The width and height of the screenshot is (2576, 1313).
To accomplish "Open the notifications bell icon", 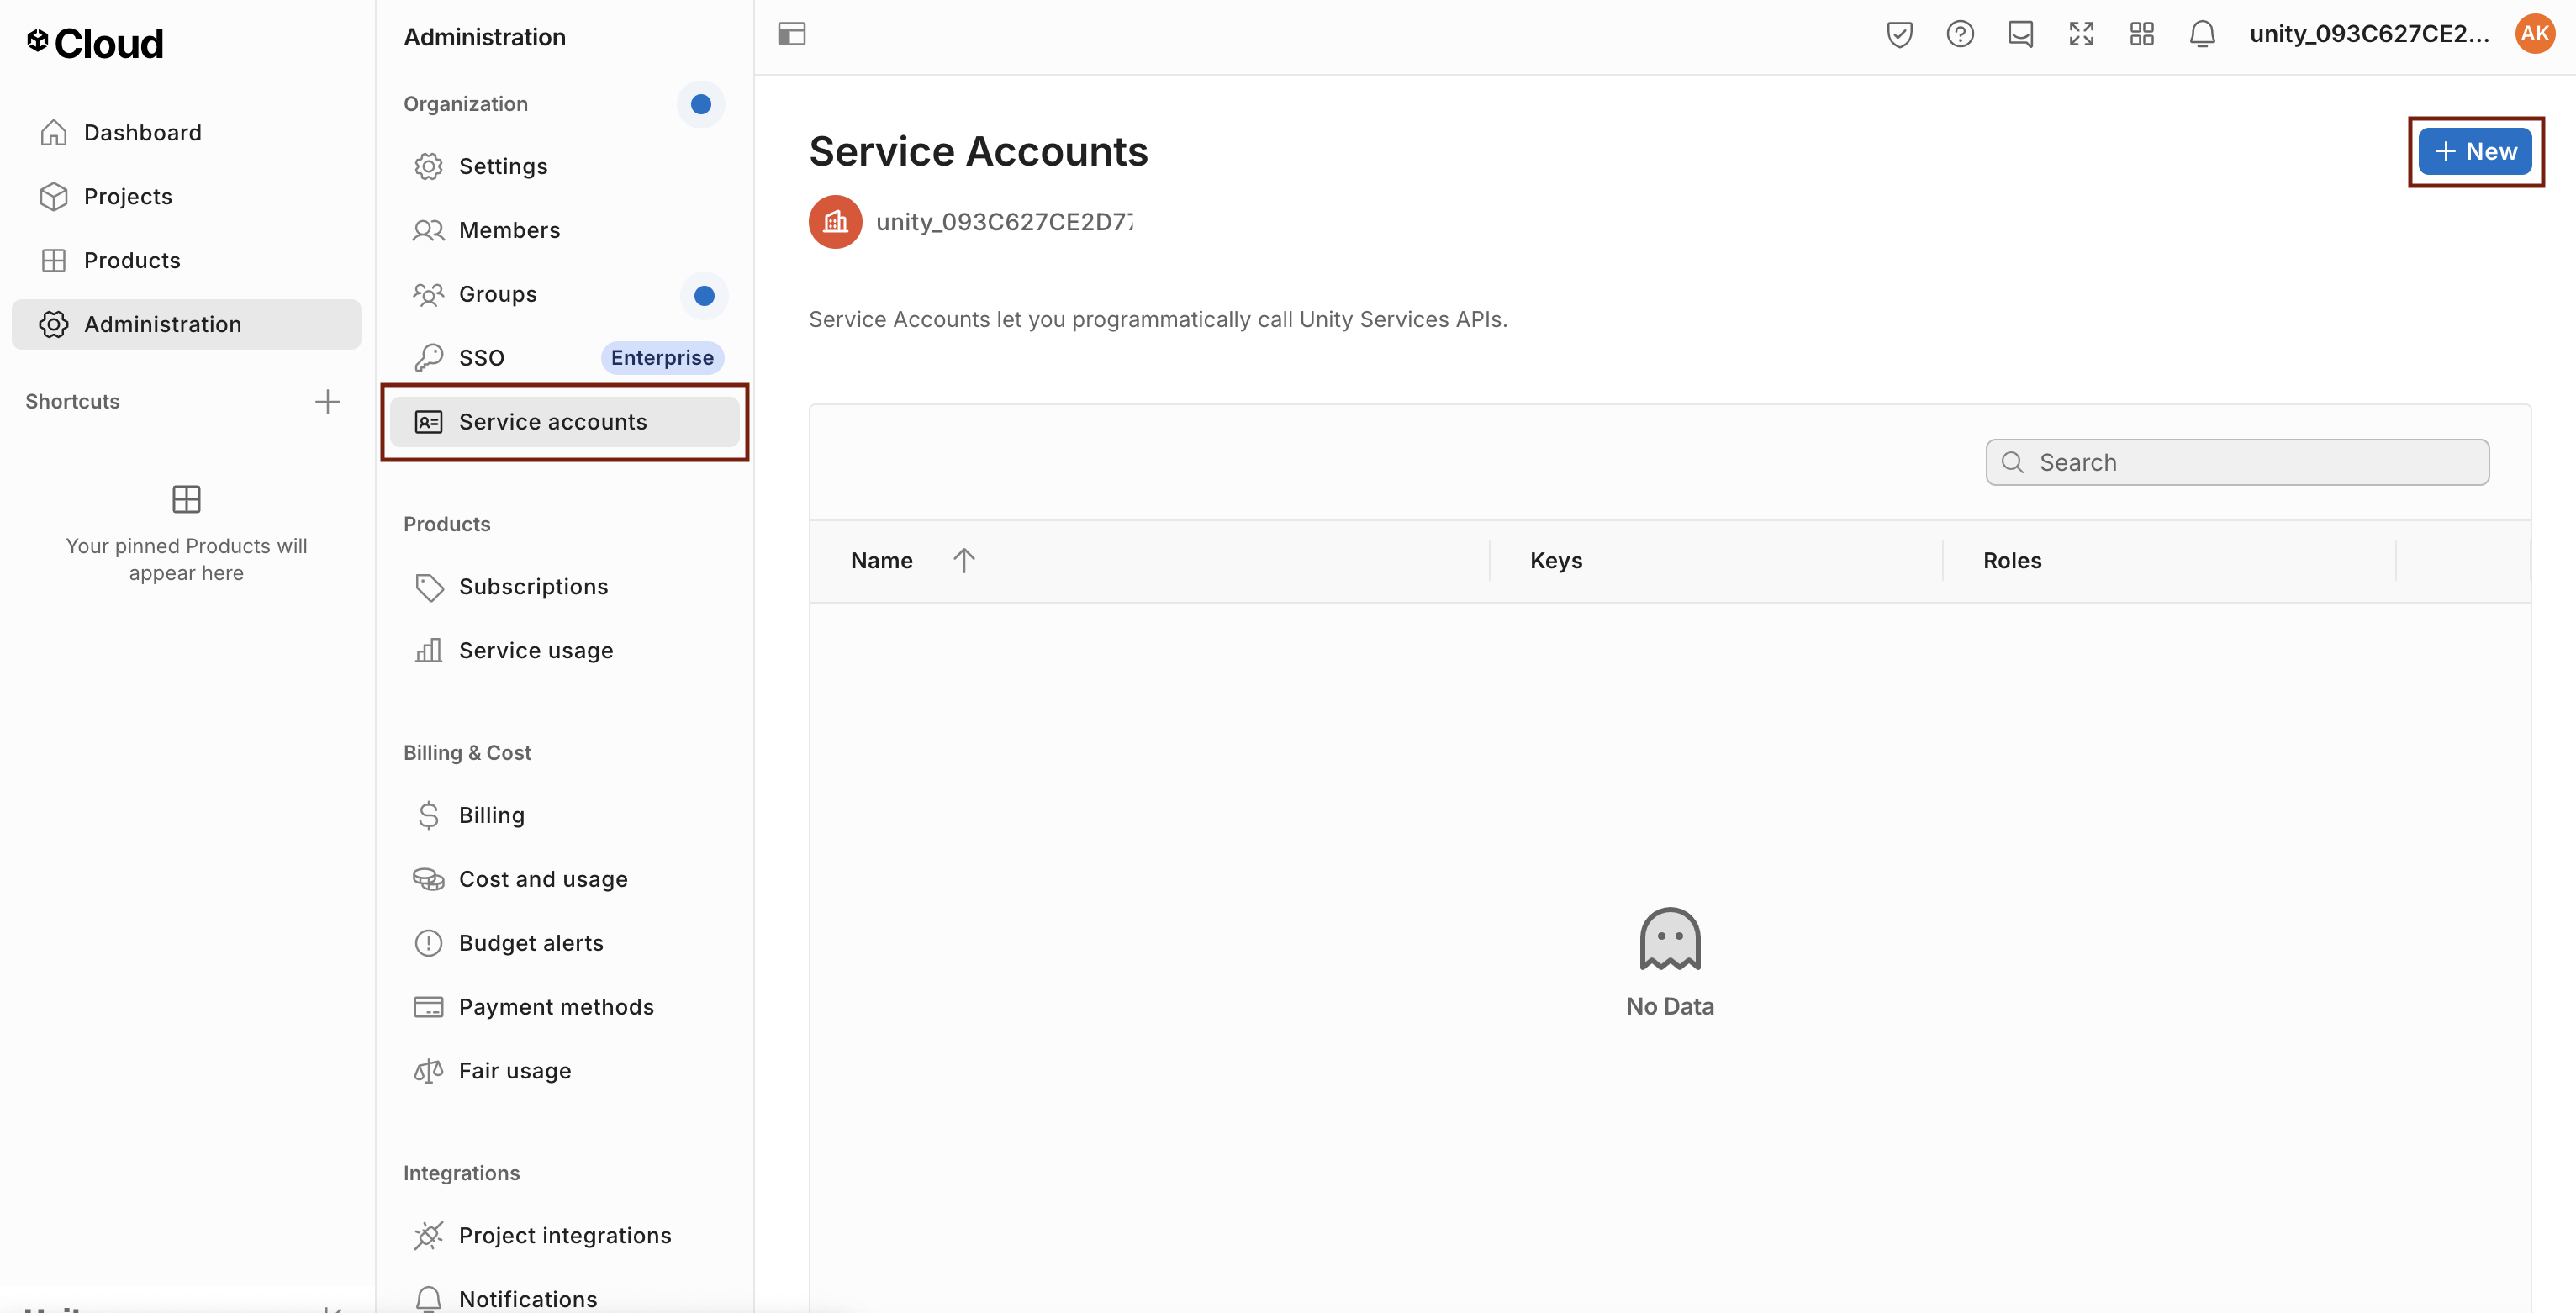I will coord(2202,34).
